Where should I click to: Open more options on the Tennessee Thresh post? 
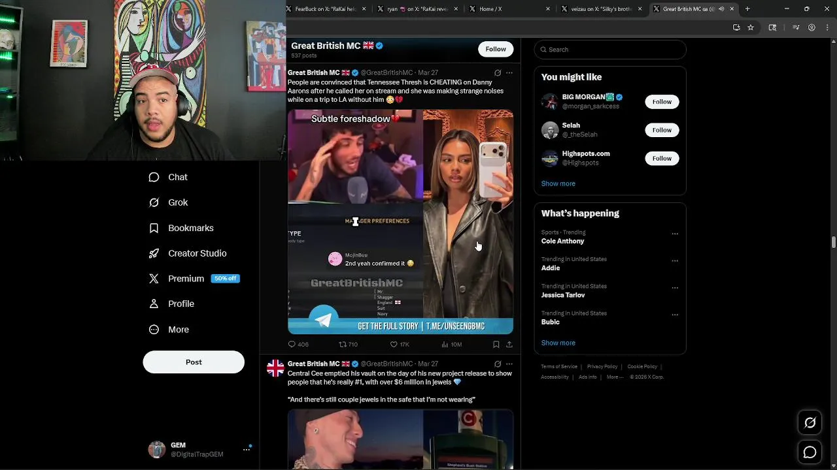point(509,72)
